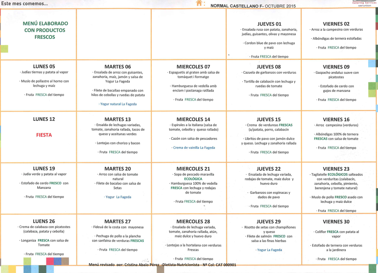The image size is (378, 273).
Task: Click the Serunion Catering Services logo
Action: point(364,3)
